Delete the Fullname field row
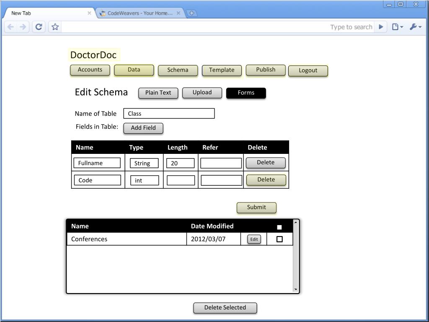 [x=266, y=163]
